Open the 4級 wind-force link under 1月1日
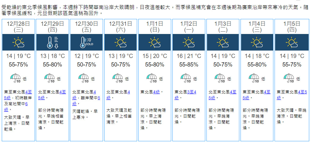Screen dimensions: 311x146 coord(156,92)
